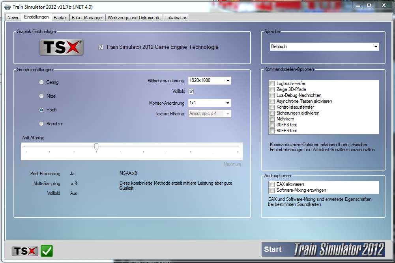Enable EAX aktivieren checkbox
The width and height of the screenshot is (395, 263).
pos(272,184)
